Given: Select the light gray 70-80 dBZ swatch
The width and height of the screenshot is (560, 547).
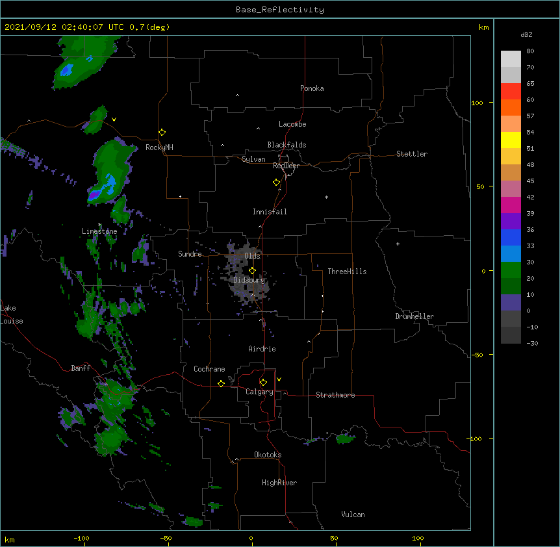Looking at the screenshot, I should (x=511, y=59).
